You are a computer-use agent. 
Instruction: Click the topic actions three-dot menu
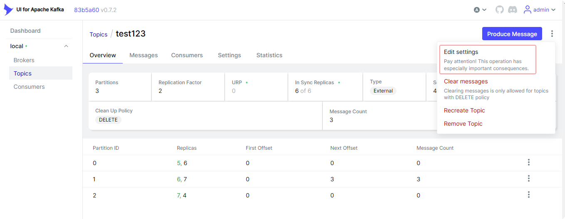tap(552, 34)
